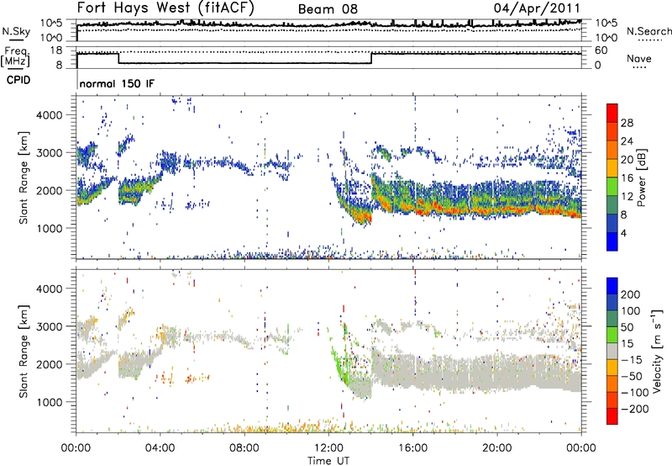Screen dimensions: 672x466
Task: Click the '04:00' time axis tick label
Action: [x=160, y=448]
